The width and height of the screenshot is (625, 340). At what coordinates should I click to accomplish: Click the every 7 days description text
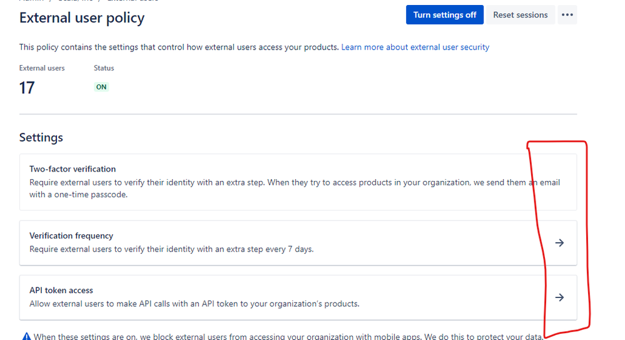coord(171,249)
